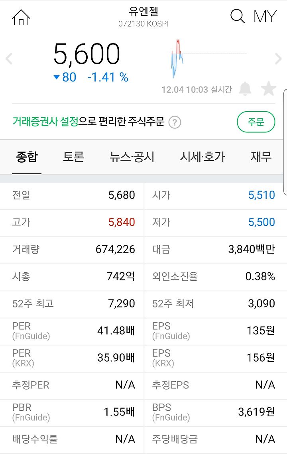287x455 pixels.
Task: Tap the current price 5,600
Action: (x=86, y=54)
